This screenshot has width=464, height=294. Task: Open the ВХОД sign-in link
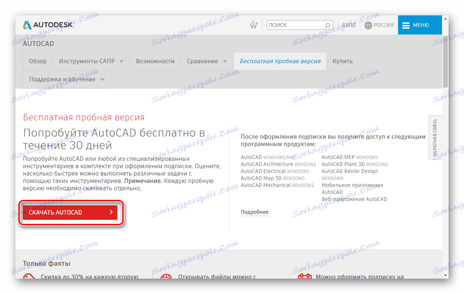pyautogui.click(x=349, y=25)
